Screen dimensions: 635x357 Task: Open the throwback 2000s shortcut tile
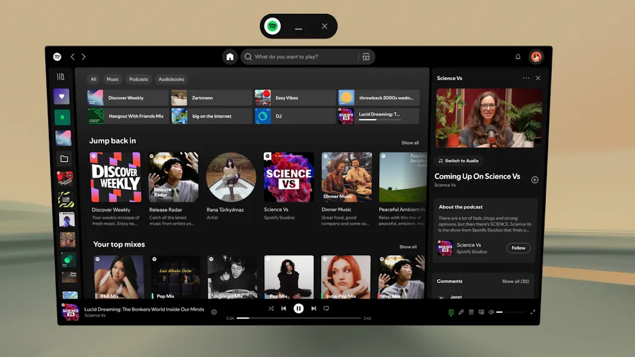[x=378, y=98]
